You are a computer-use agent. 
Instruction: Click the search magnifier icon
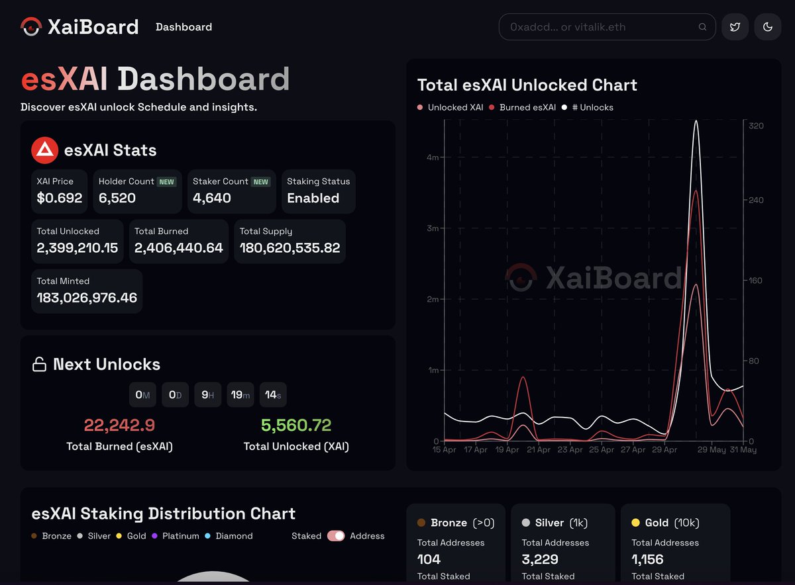(x=702, y=27)
